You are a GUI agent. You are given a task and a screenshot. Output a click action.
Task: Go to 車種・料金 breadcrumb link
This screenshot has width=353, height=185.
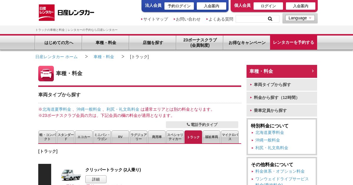pos(104,57)
